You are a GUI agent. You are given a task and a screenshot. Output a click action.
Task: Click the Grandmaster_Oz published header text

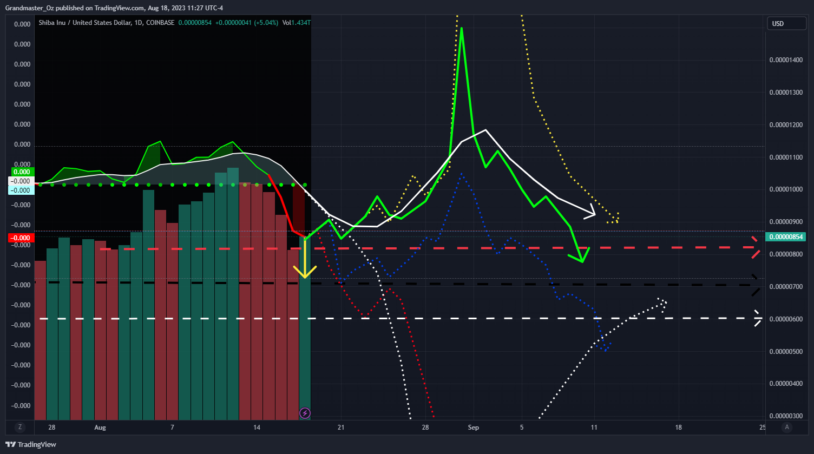[x=114, y=8]
